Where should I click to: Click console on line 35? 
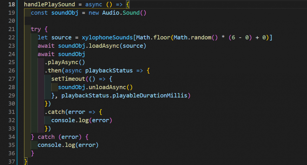tap(49, 145)
